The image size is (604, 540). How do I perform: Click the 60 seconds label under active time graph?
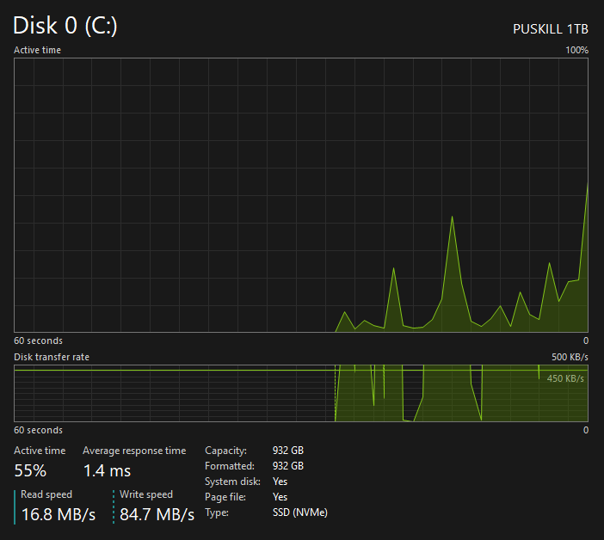(38, 341)
